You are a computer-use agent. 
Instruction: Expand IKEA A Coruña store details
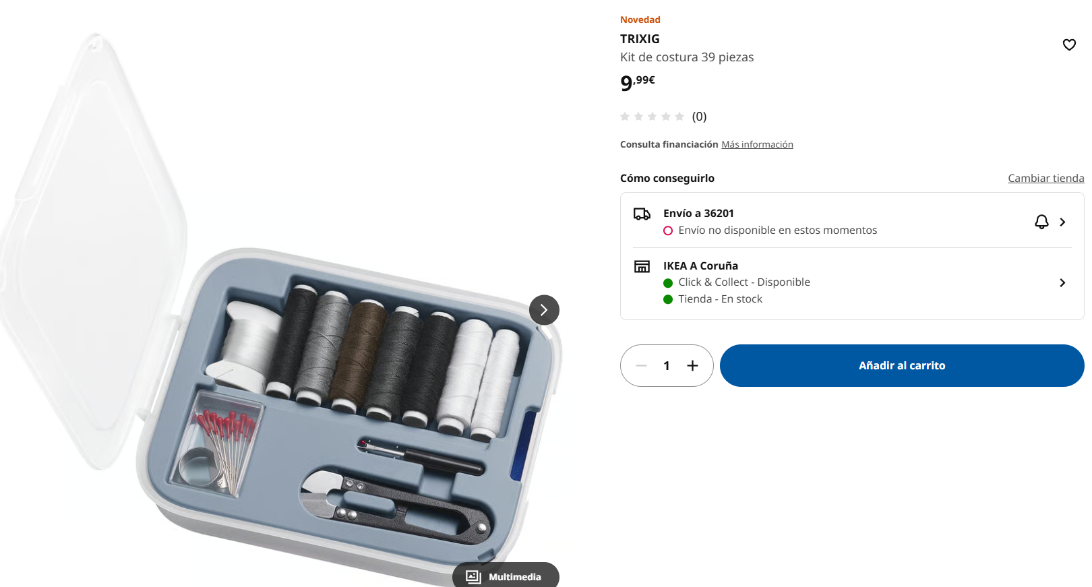(1062, 283)
